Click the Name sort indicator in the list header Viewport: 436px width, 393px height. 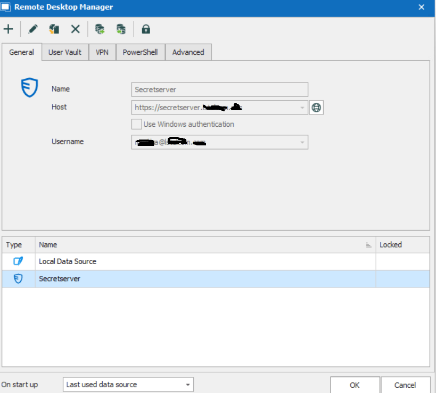[368, 244]
